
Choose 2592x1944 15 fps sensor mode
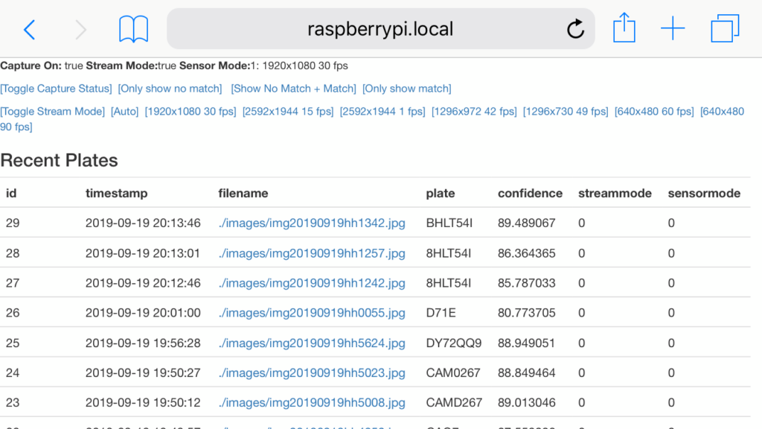pos(288,112)
